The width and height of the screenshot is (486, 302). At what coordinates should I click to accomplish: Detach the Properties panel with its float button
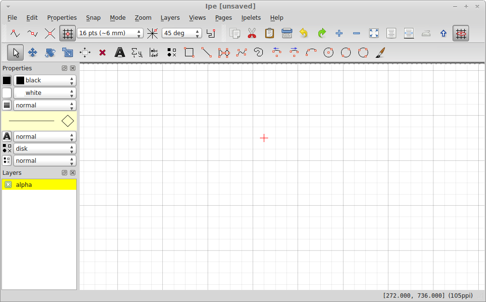(64, 68)
